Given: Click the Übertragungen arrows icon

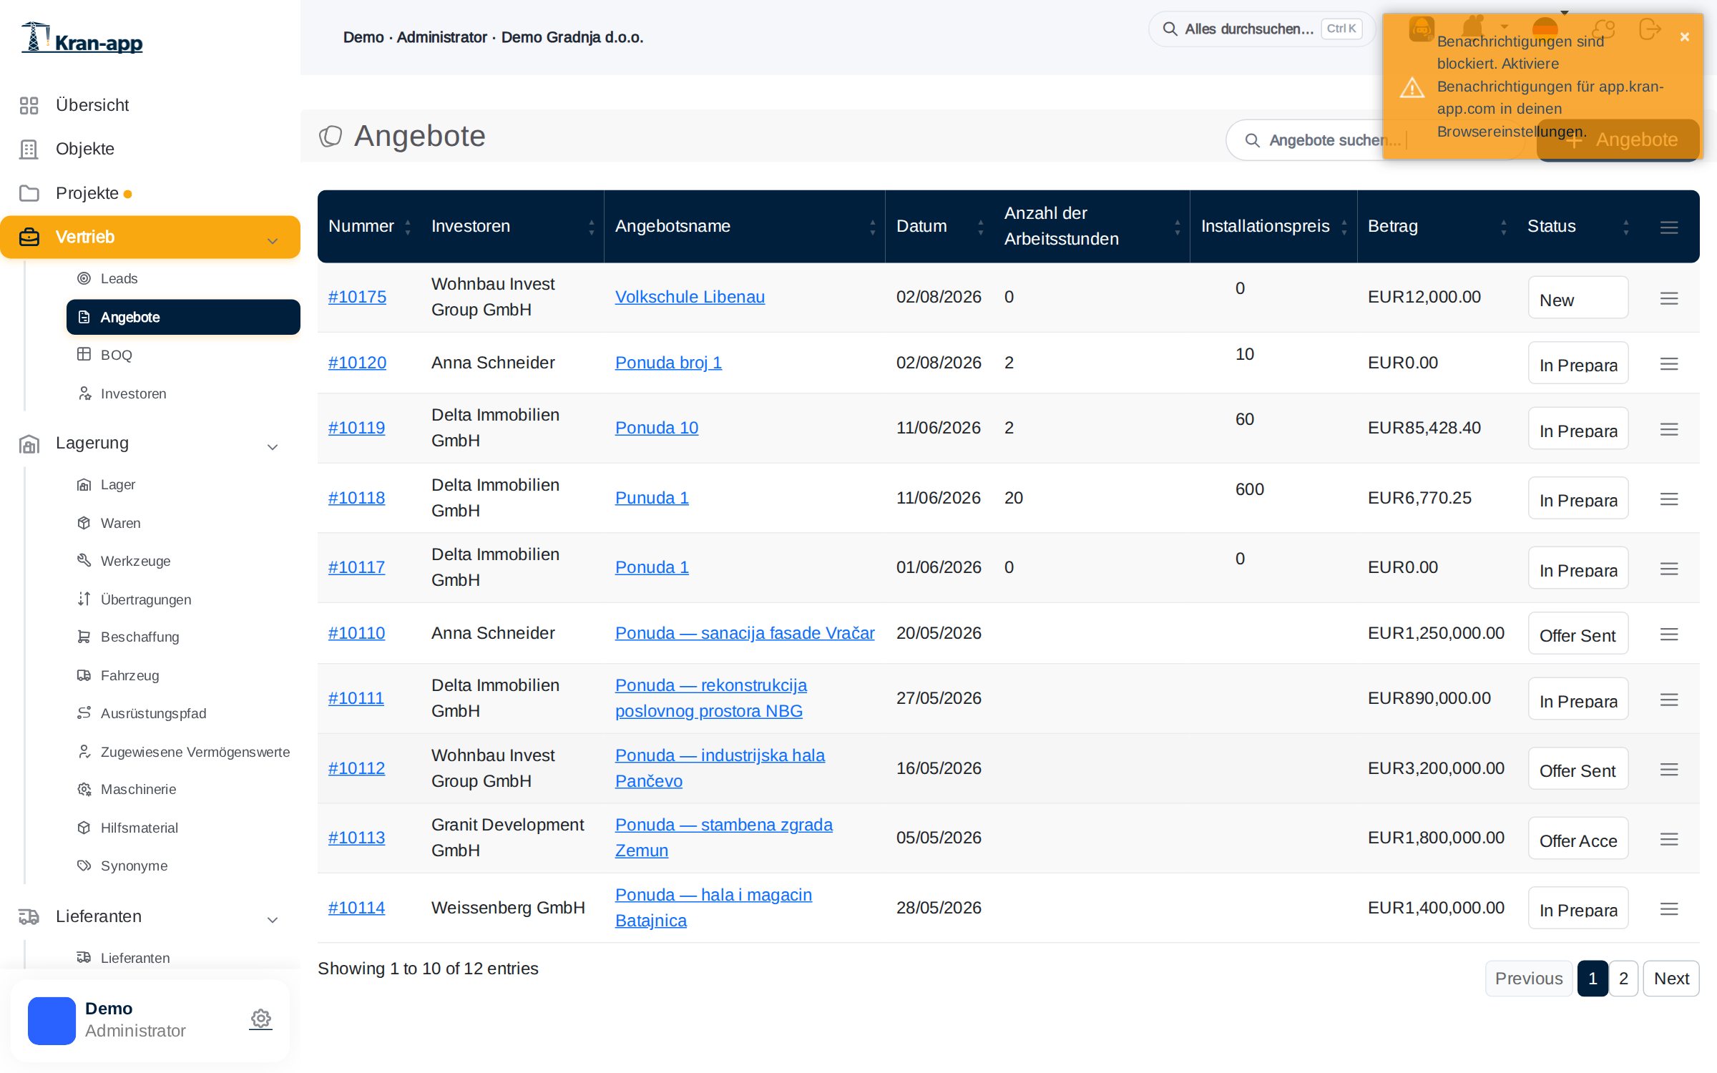Looking at the screenshot, I should [84, 599].
